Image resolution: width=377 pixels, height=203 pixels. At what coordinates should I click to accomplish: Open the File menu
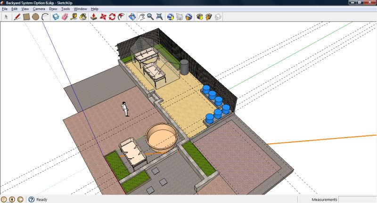[x=5, y=8]
